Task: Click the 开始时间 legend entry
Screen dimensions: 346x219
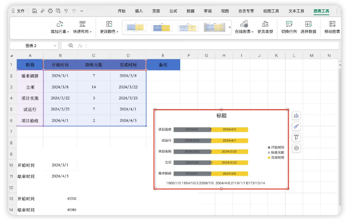Action: [x=276, y=147]
